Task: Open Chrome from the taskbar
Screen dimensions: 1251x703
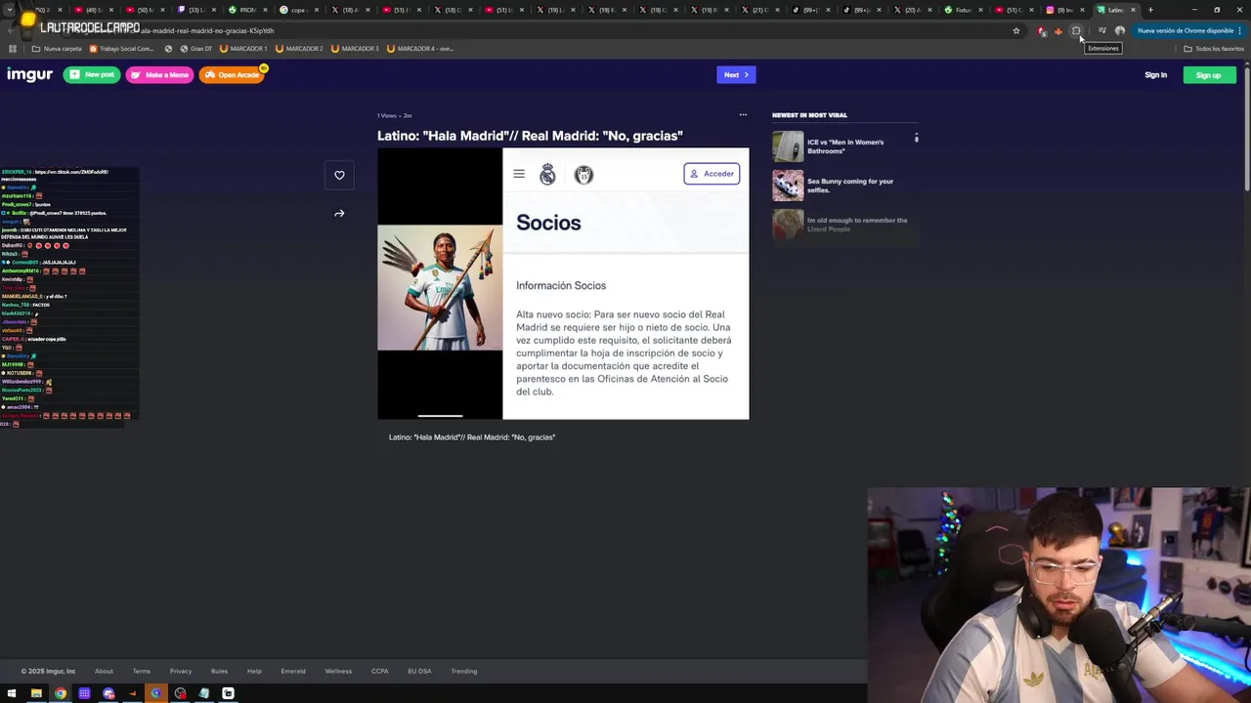Action: (61, 693)
